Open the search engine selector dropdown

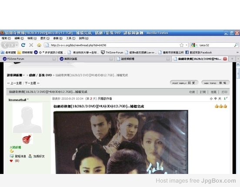194,45
